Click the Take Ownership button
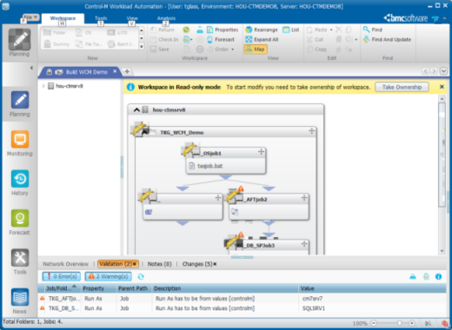The height and width of the screenshot is (330, 452). [x=402, y=87]
